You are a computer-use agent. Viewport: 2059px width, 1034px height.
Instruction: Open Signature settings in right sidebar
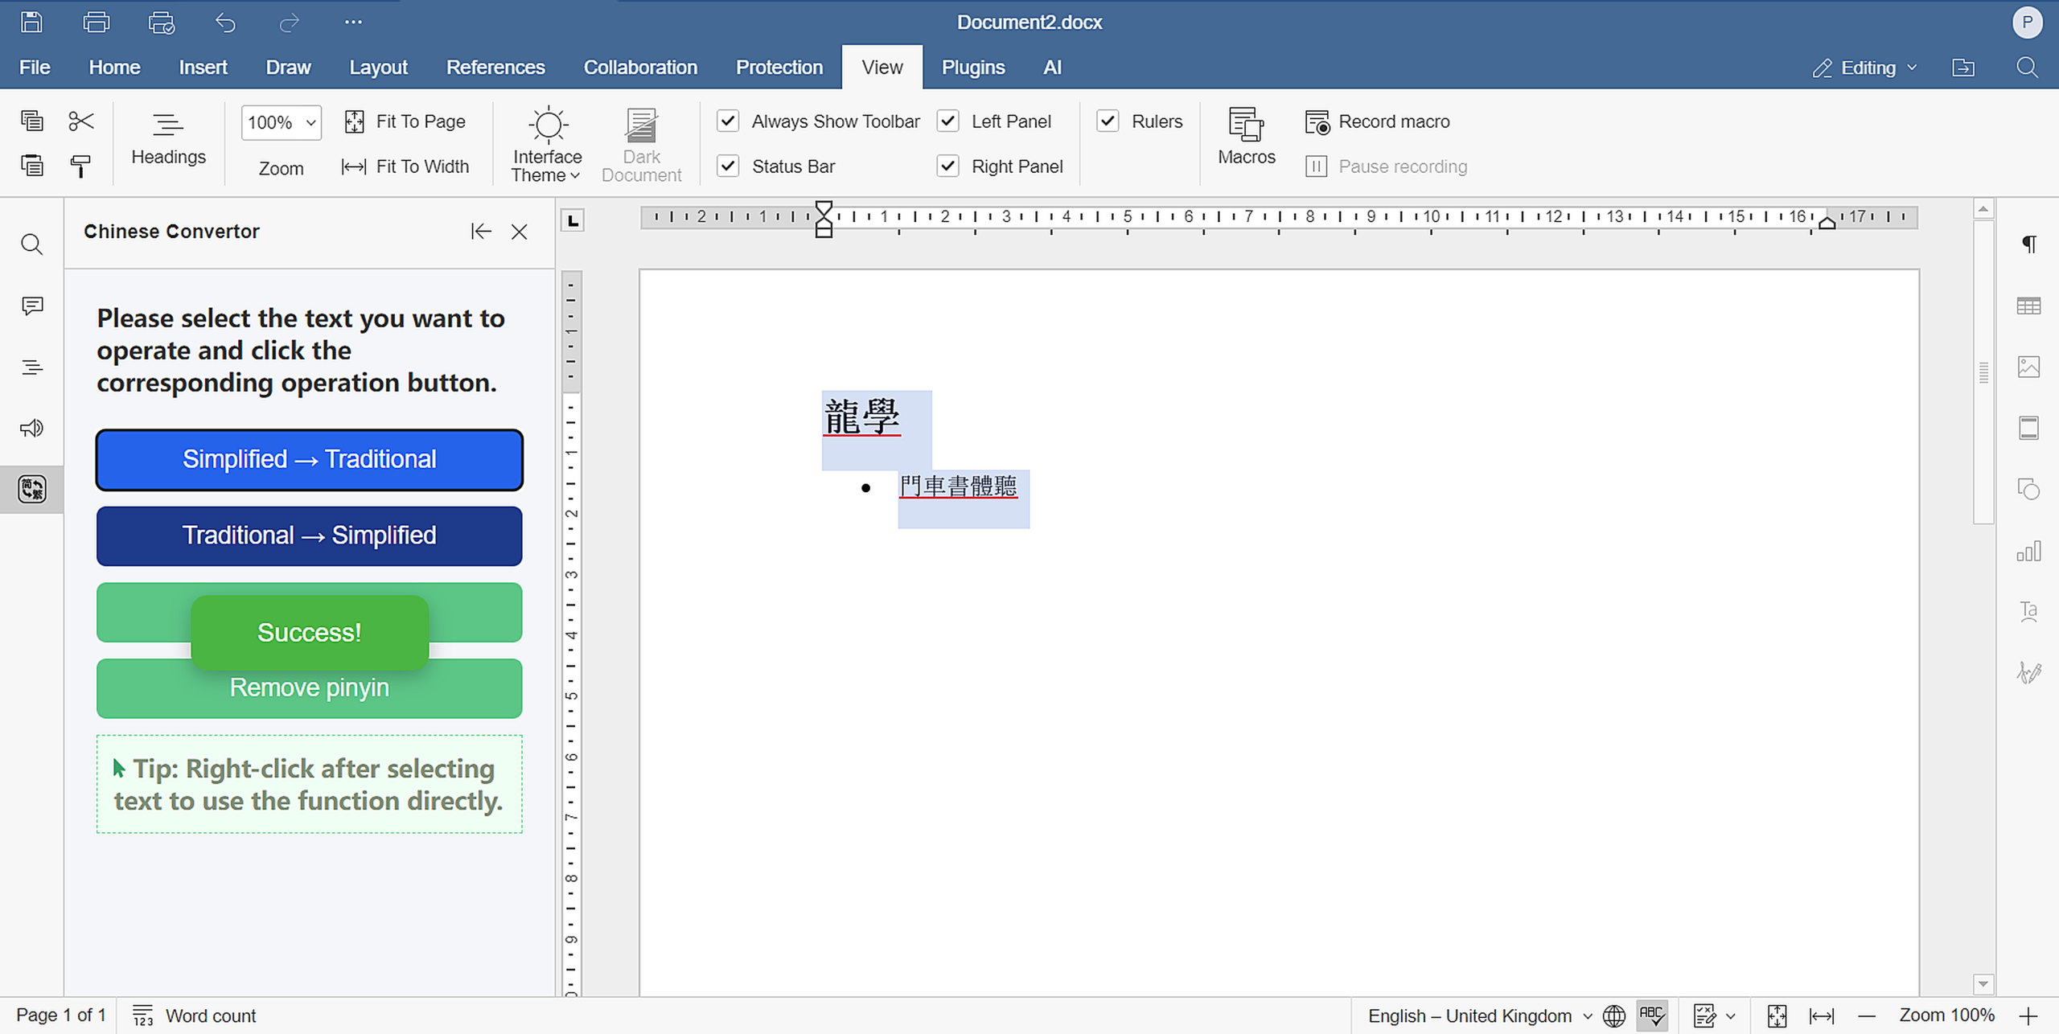click(x=2029, y=672)
